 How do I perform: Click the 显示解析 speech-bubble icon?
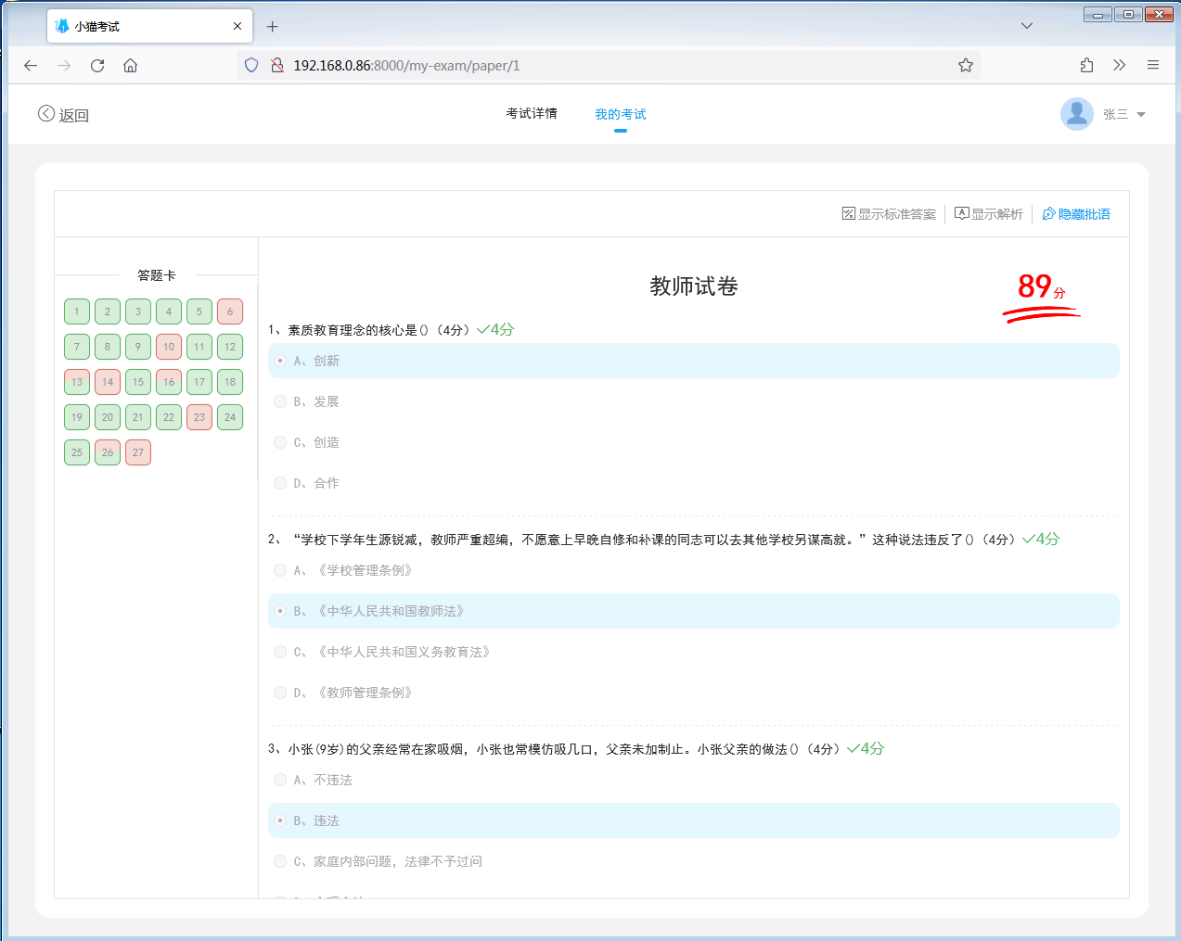962,212
